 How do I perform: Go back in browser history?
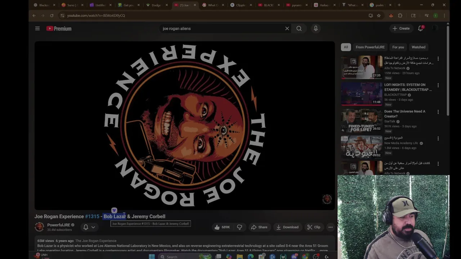click(x=34, y=15)
